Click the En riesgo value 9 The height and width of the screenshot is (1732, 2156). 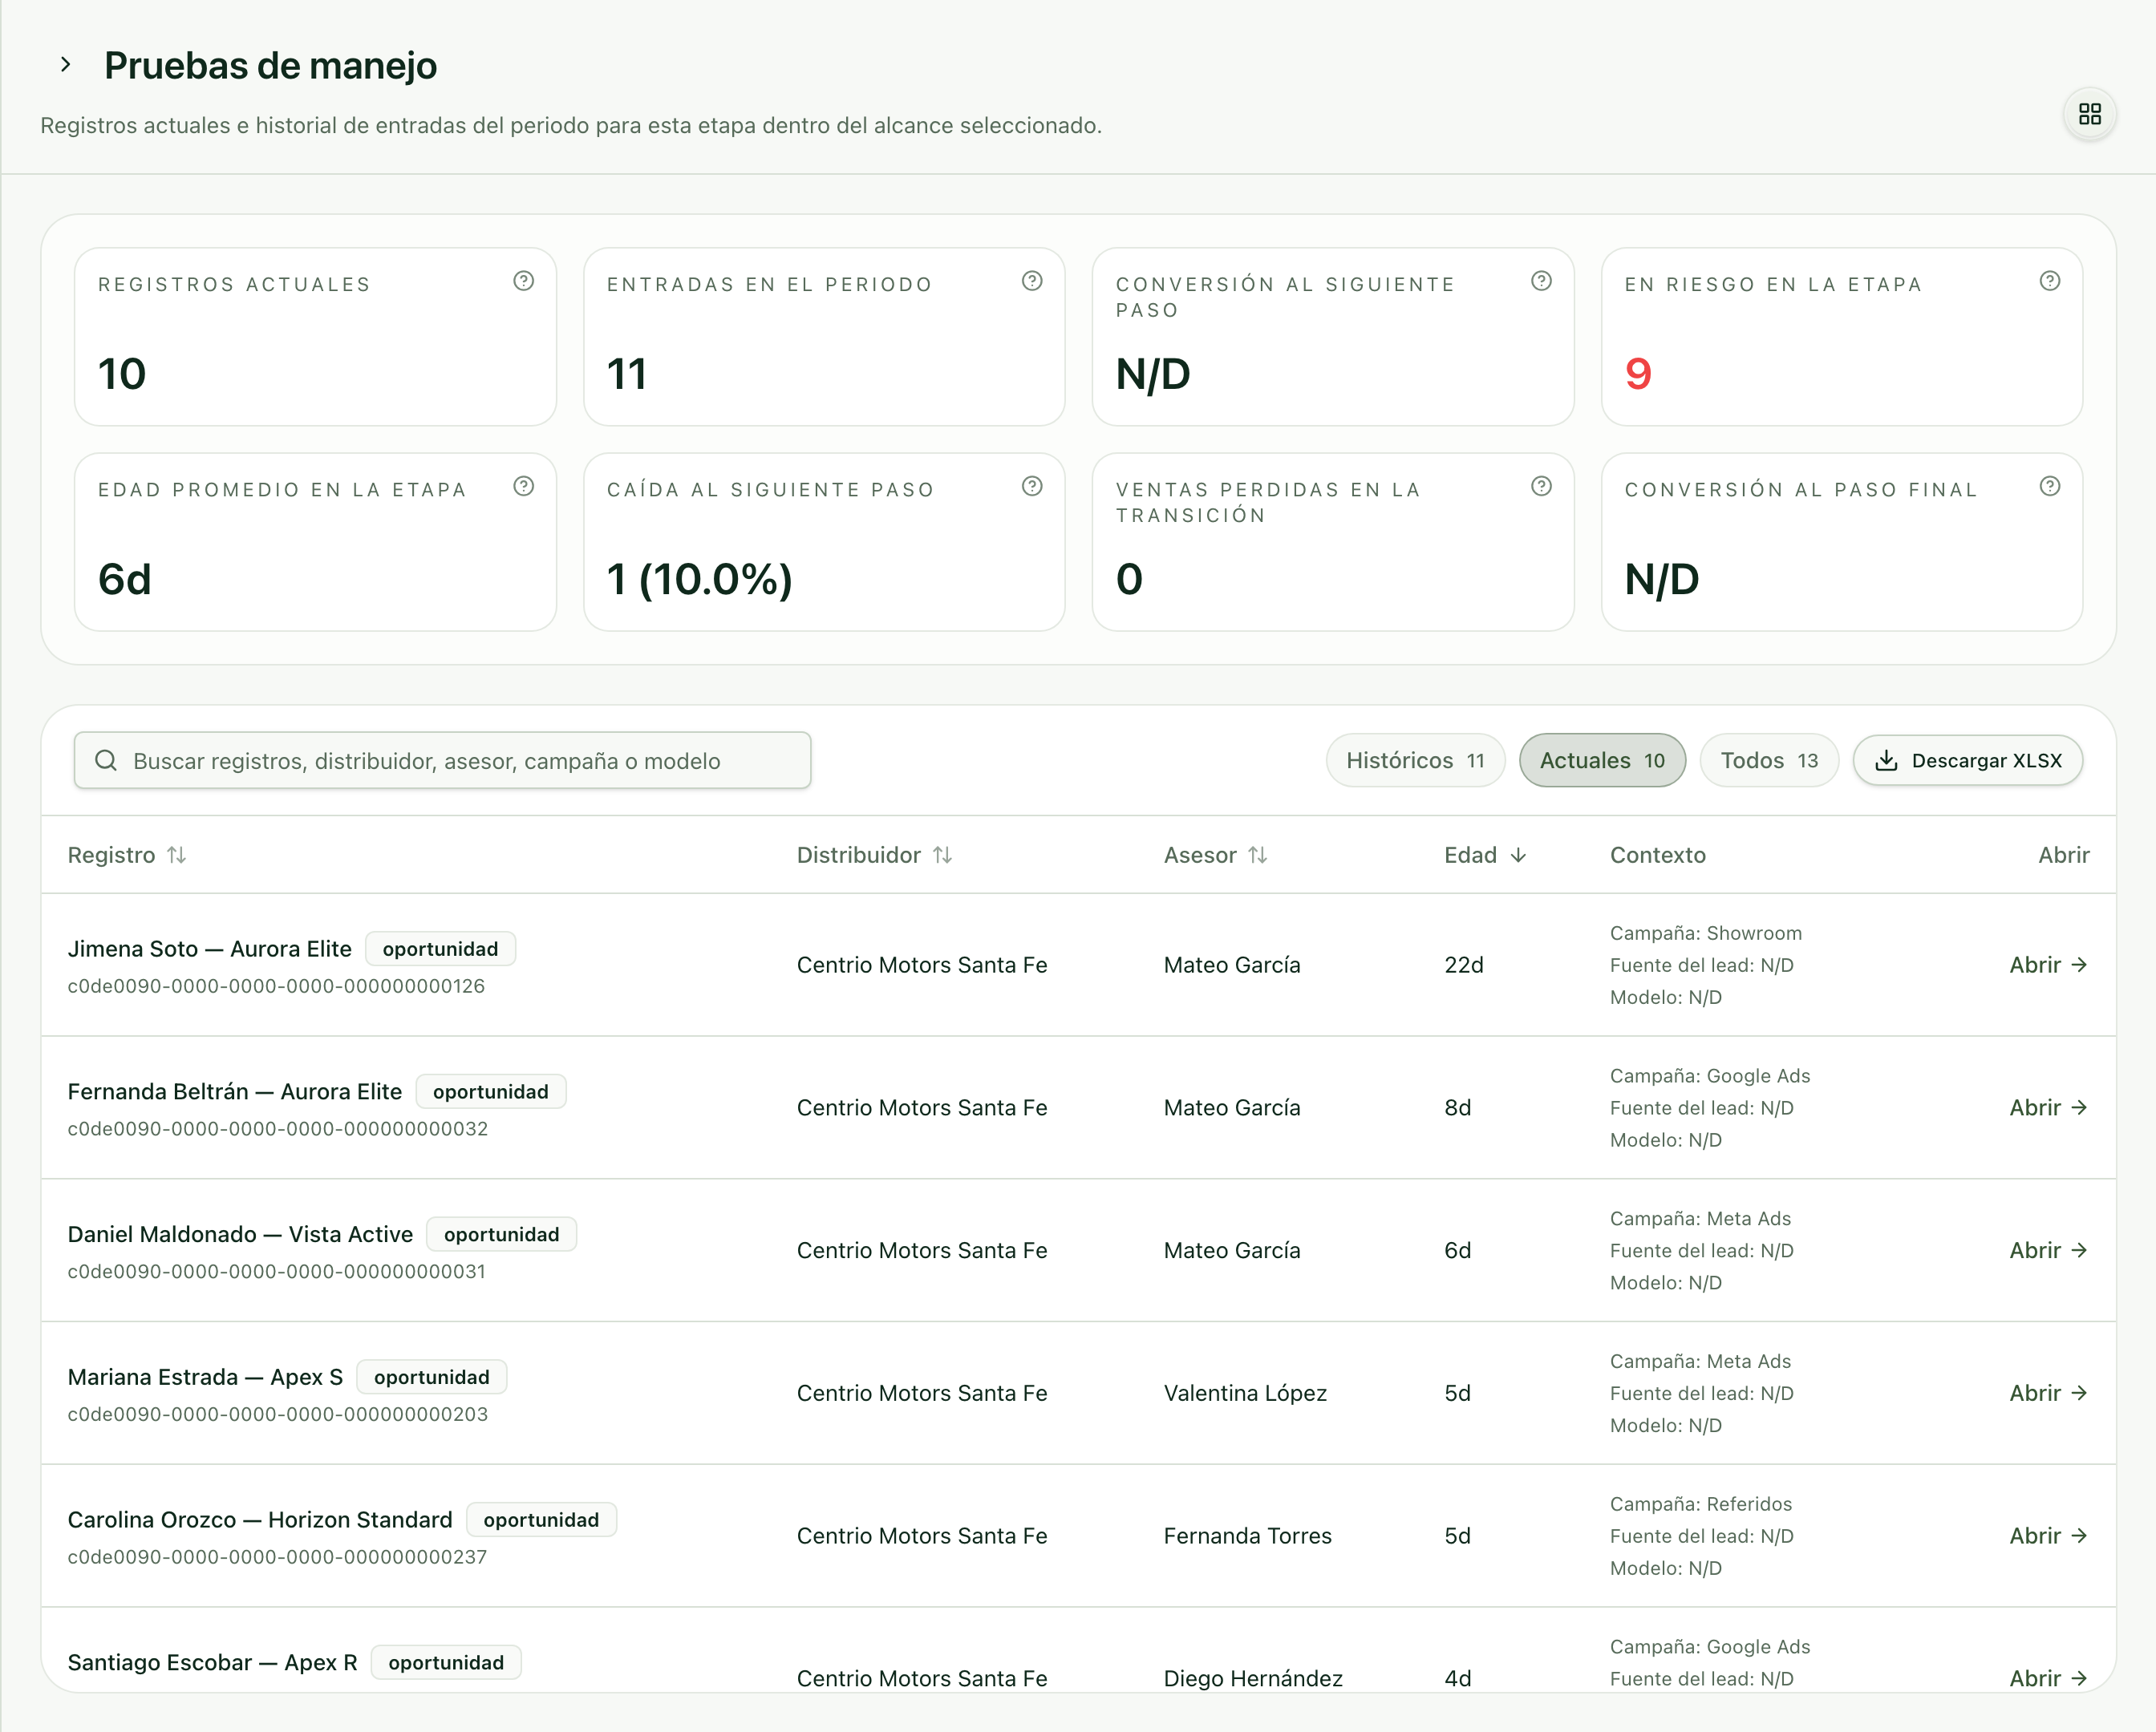(1638, 374)
